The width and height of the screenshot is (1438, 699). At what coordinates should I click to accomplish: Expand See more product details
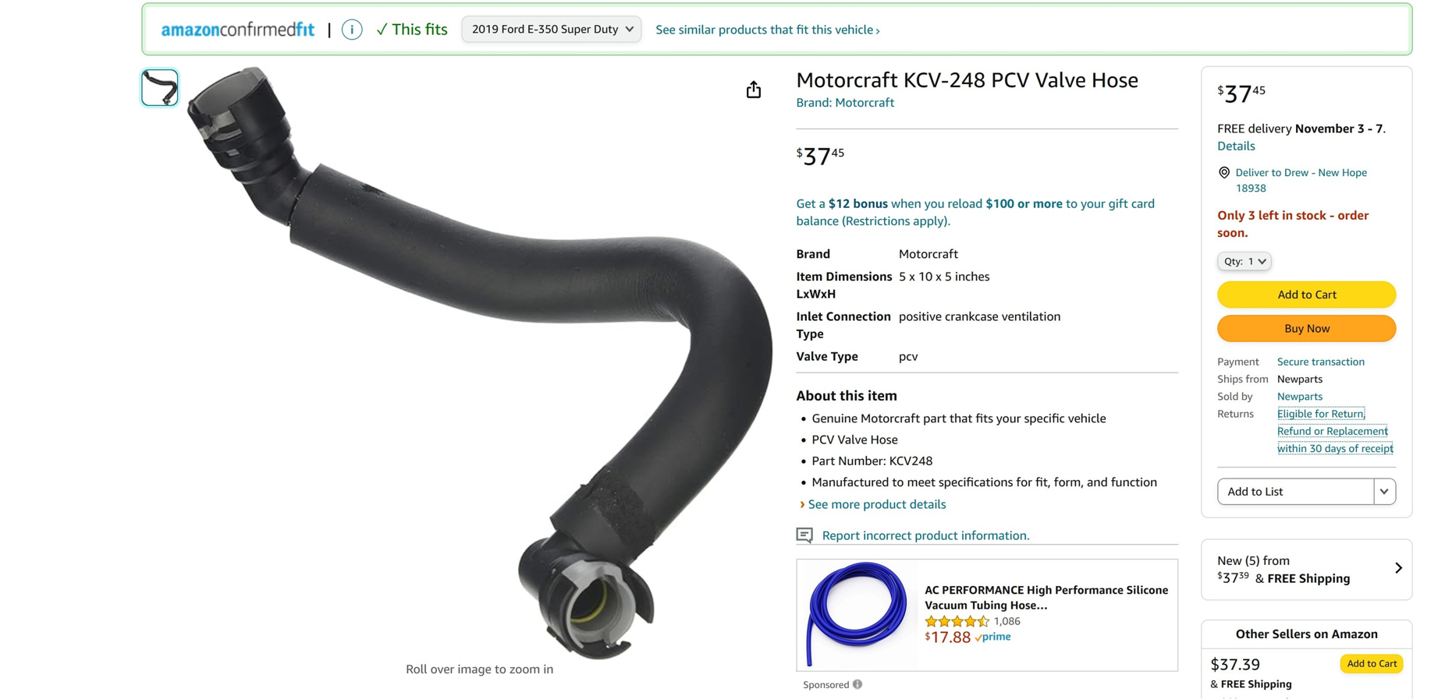coord(876,504)
